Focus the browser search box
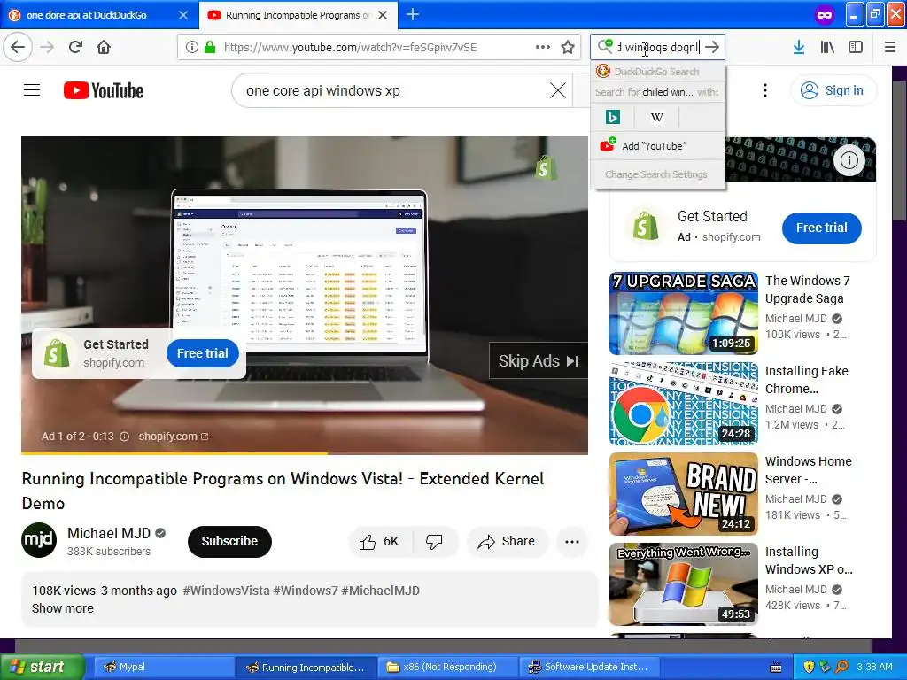 tap(658, 47)
